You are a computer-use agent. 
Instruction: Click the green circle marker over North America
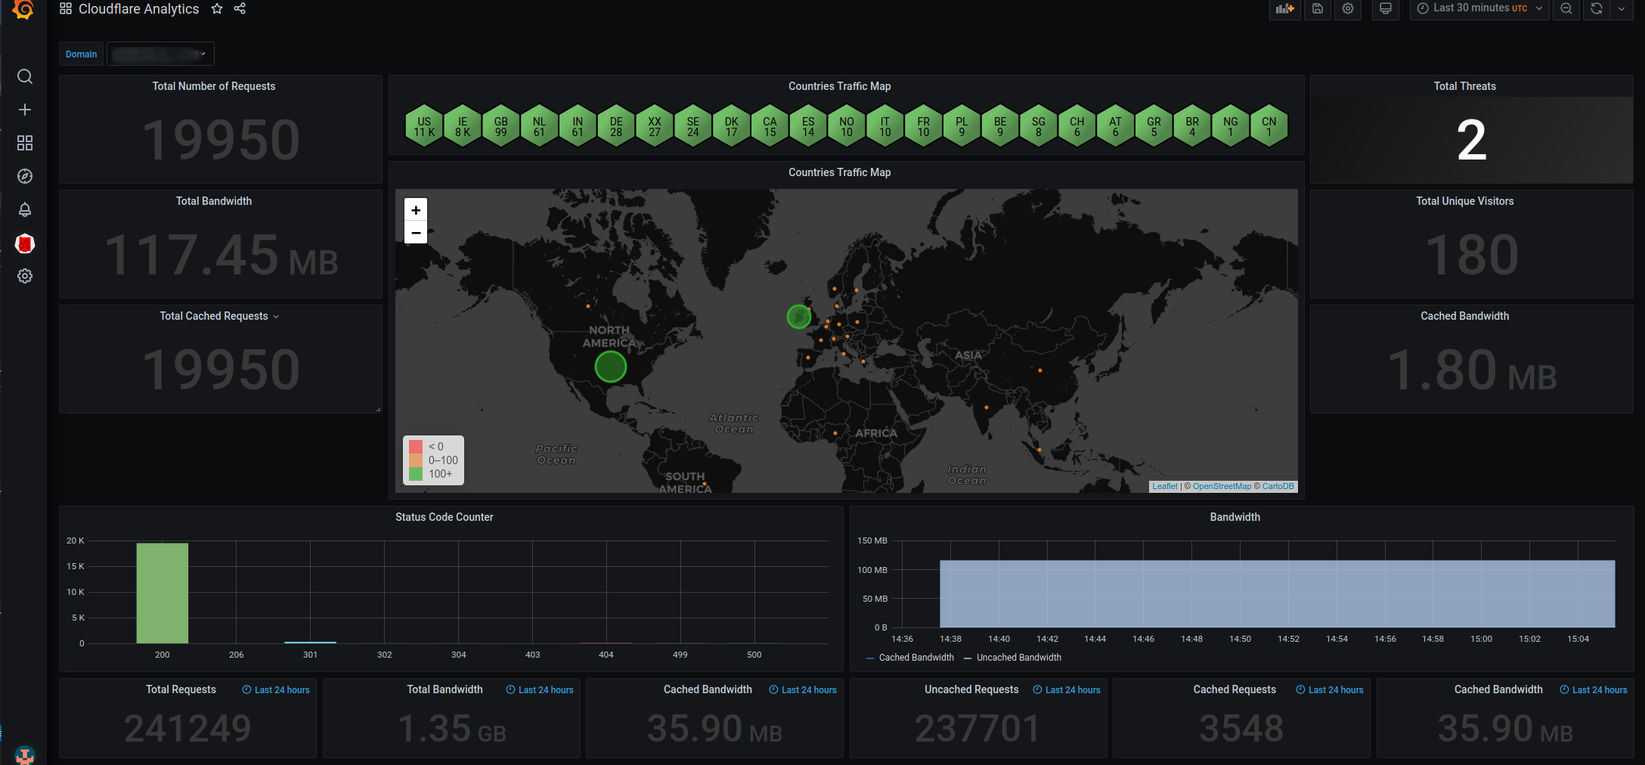point(611,367)
